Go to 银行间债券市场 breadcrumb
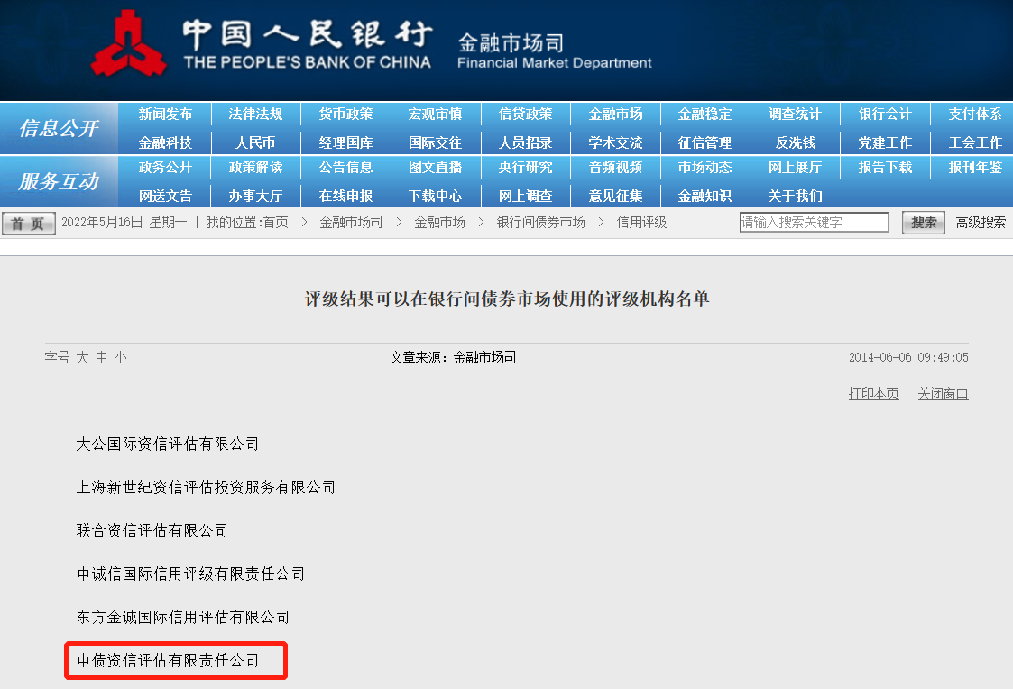Screen dimensions: 1013x689 (541, 223)
